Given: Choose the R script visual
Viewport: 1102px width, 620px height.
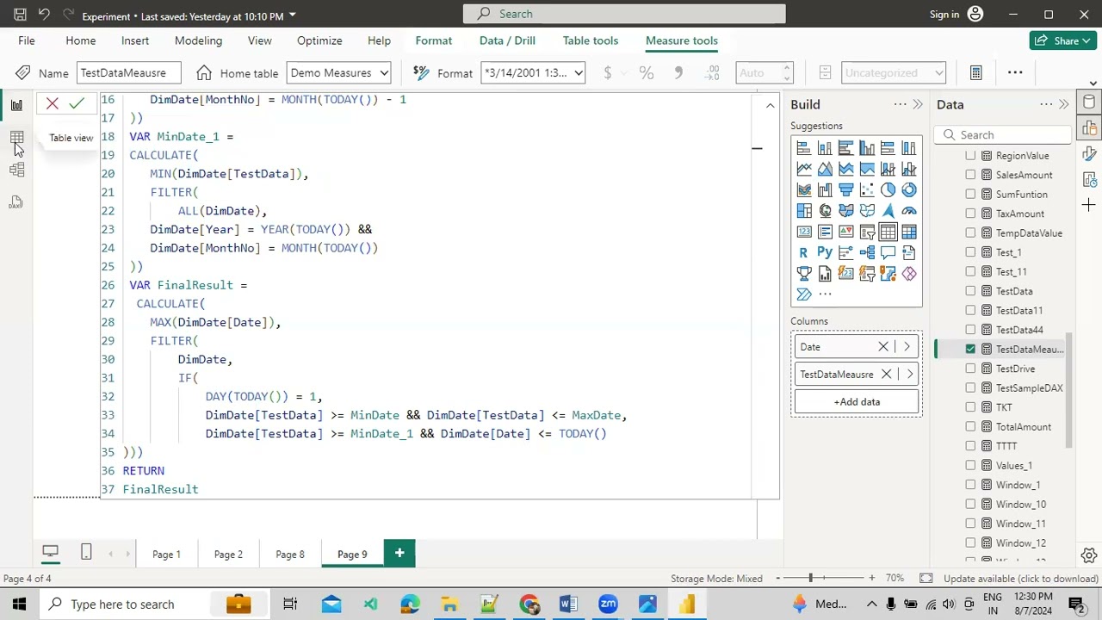Looking at the screenshot, I should (804, 253).
